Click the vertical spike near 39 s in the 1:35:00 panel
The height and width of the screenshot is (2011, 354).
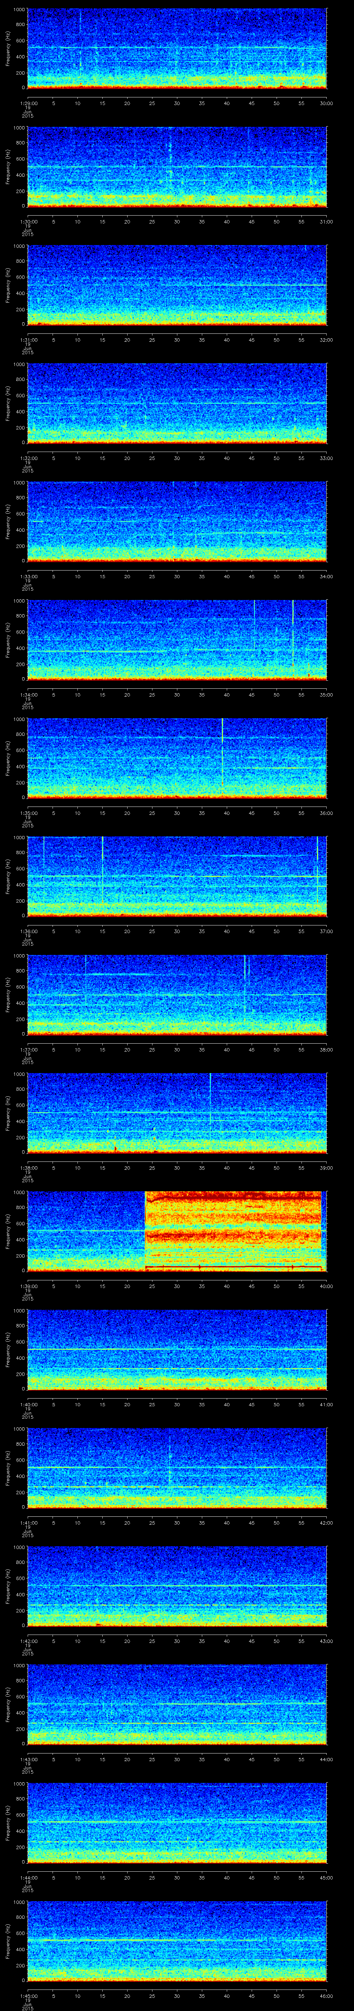pyautogui.click(x=223, y=751)
